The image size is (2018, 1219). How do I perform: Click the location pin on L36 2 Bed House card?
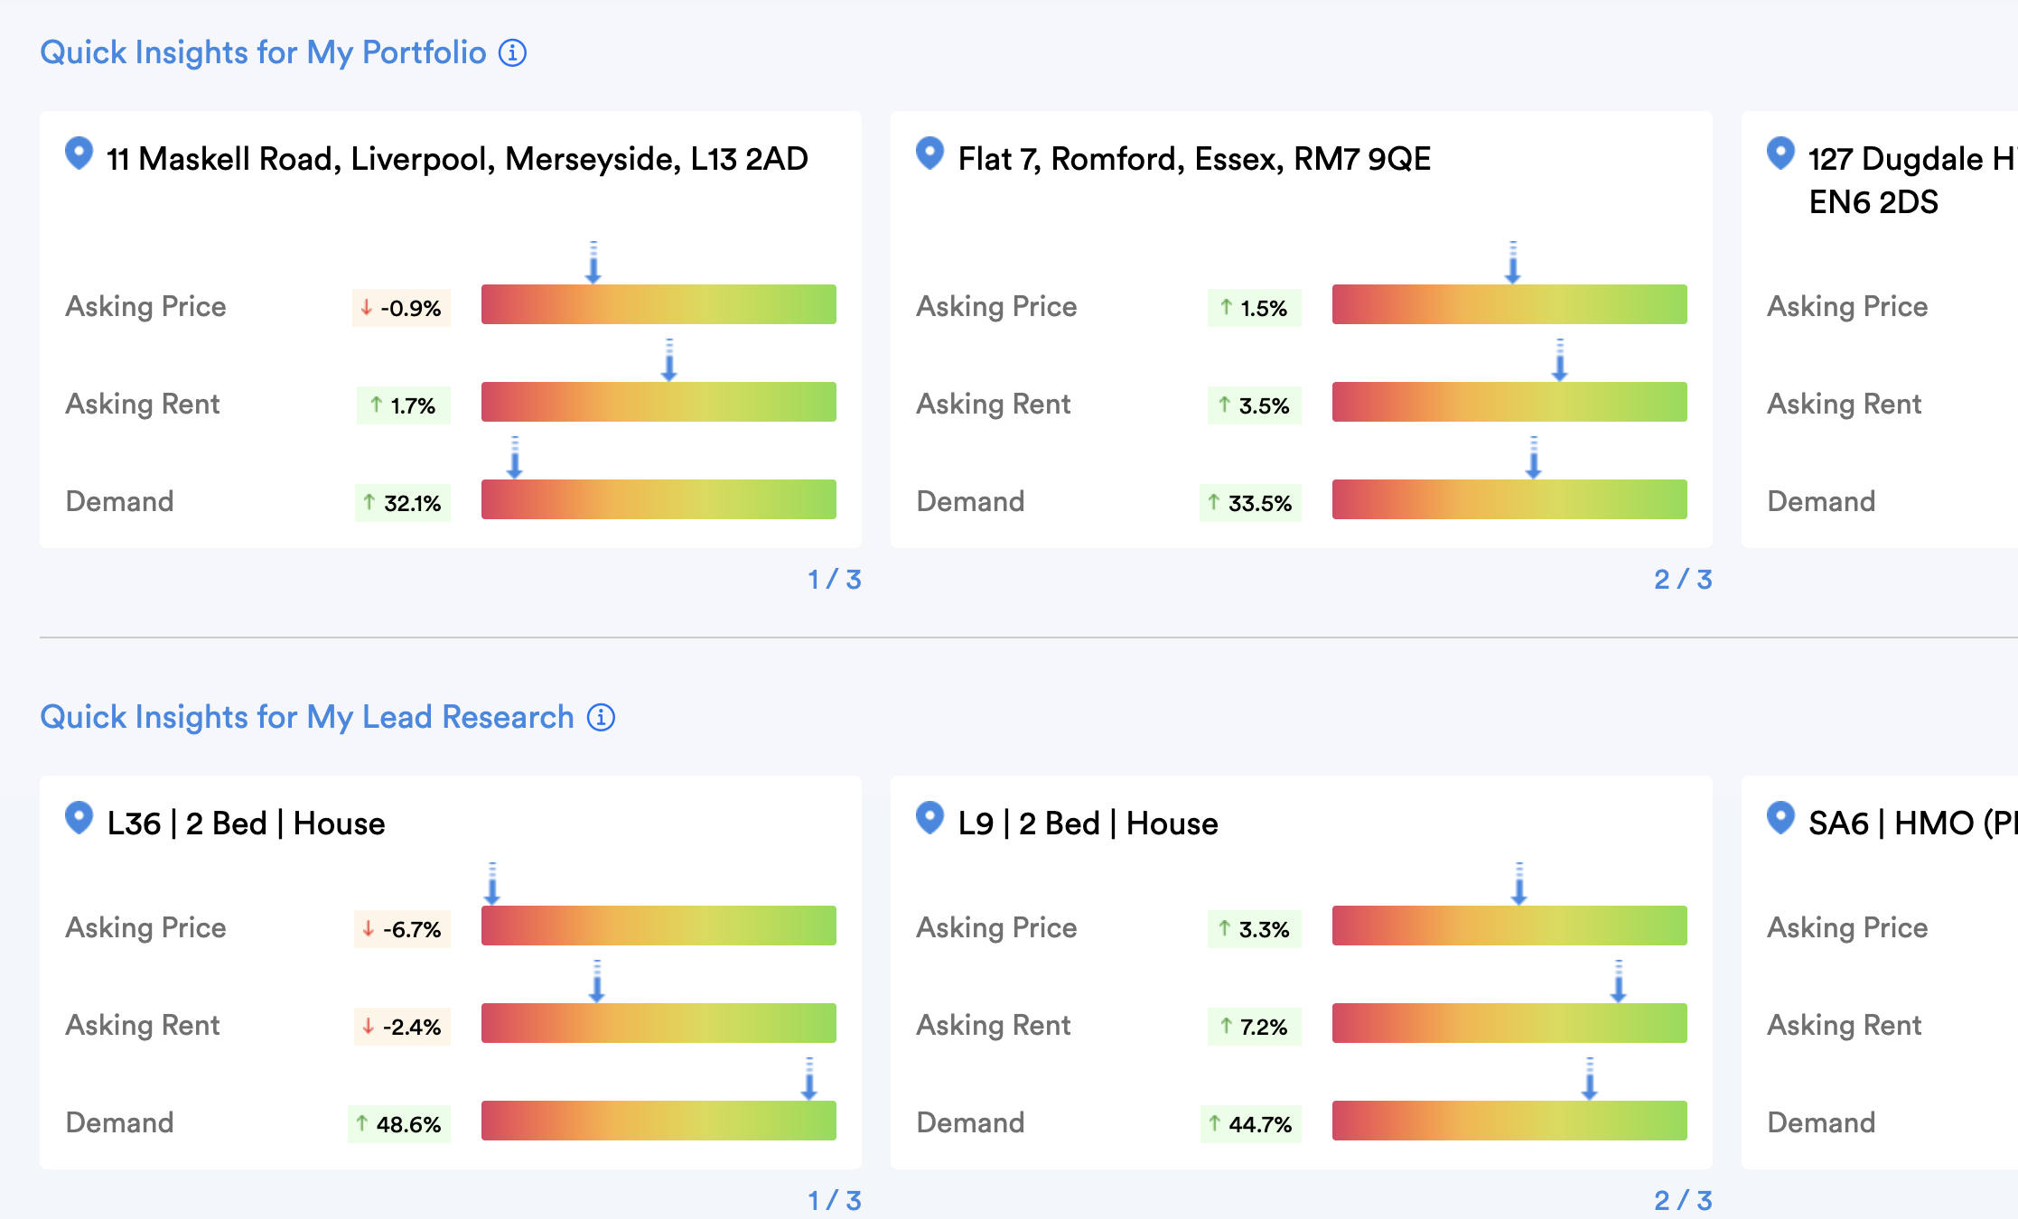coord(80,819)
